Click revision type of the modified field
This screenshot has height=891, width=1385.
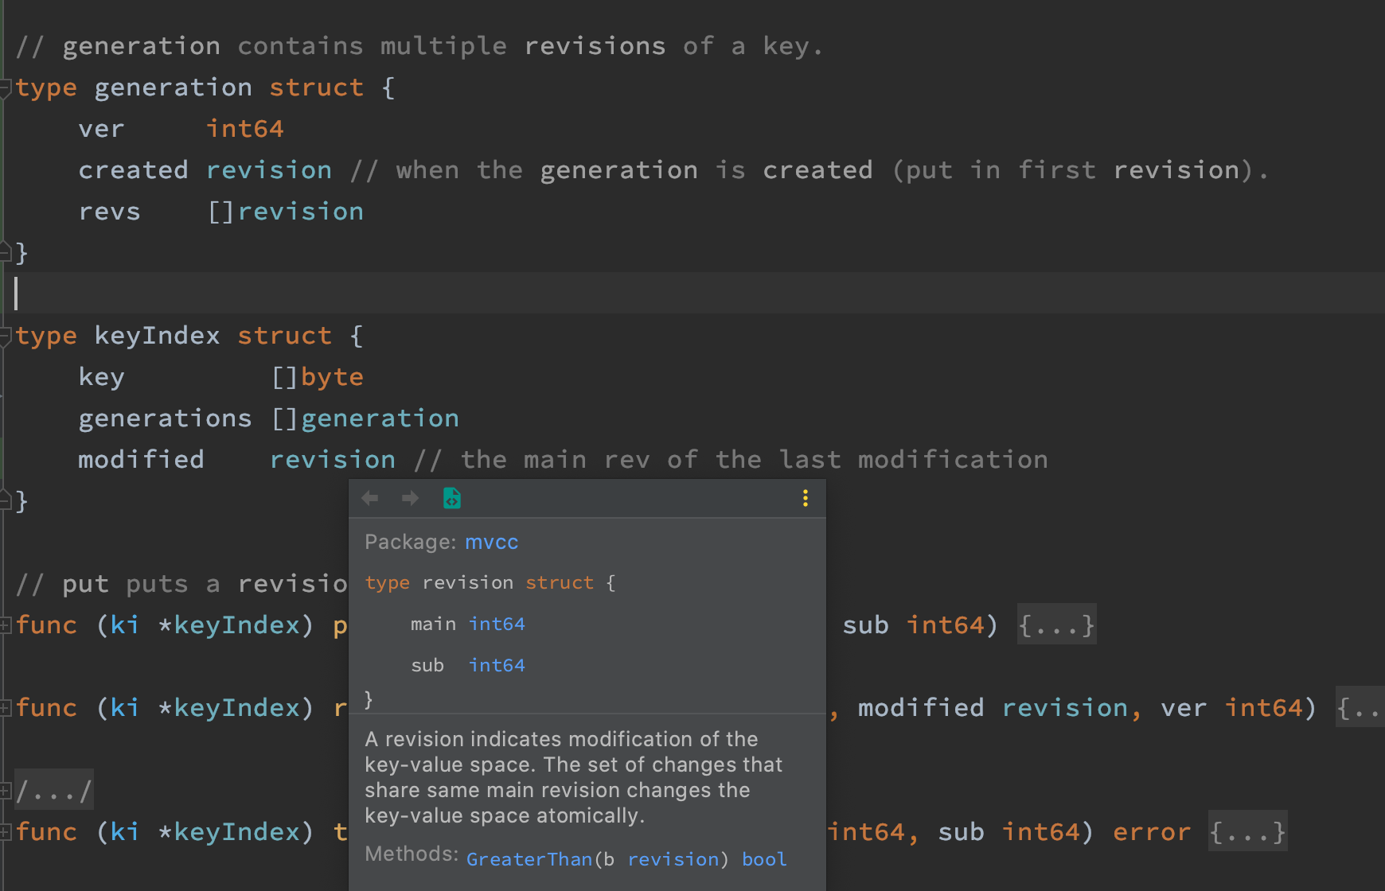coord(333,460)
